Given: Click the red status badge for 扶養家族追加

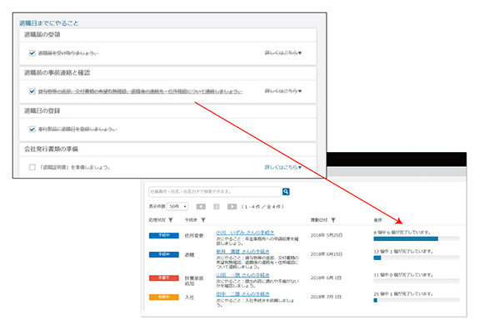Looking at the screenshot, I should point(164,277).
